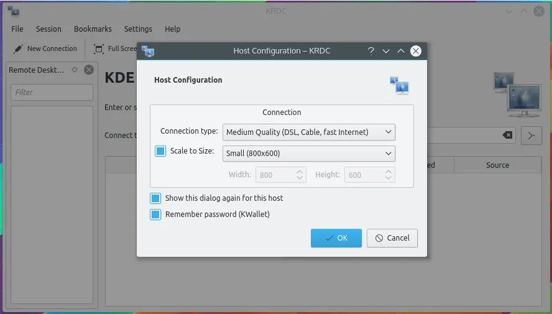This screenshot has width=552, height=314.
Task: Click the KRDC icon in dialog titlebar
Action: (x=148, y=51)
